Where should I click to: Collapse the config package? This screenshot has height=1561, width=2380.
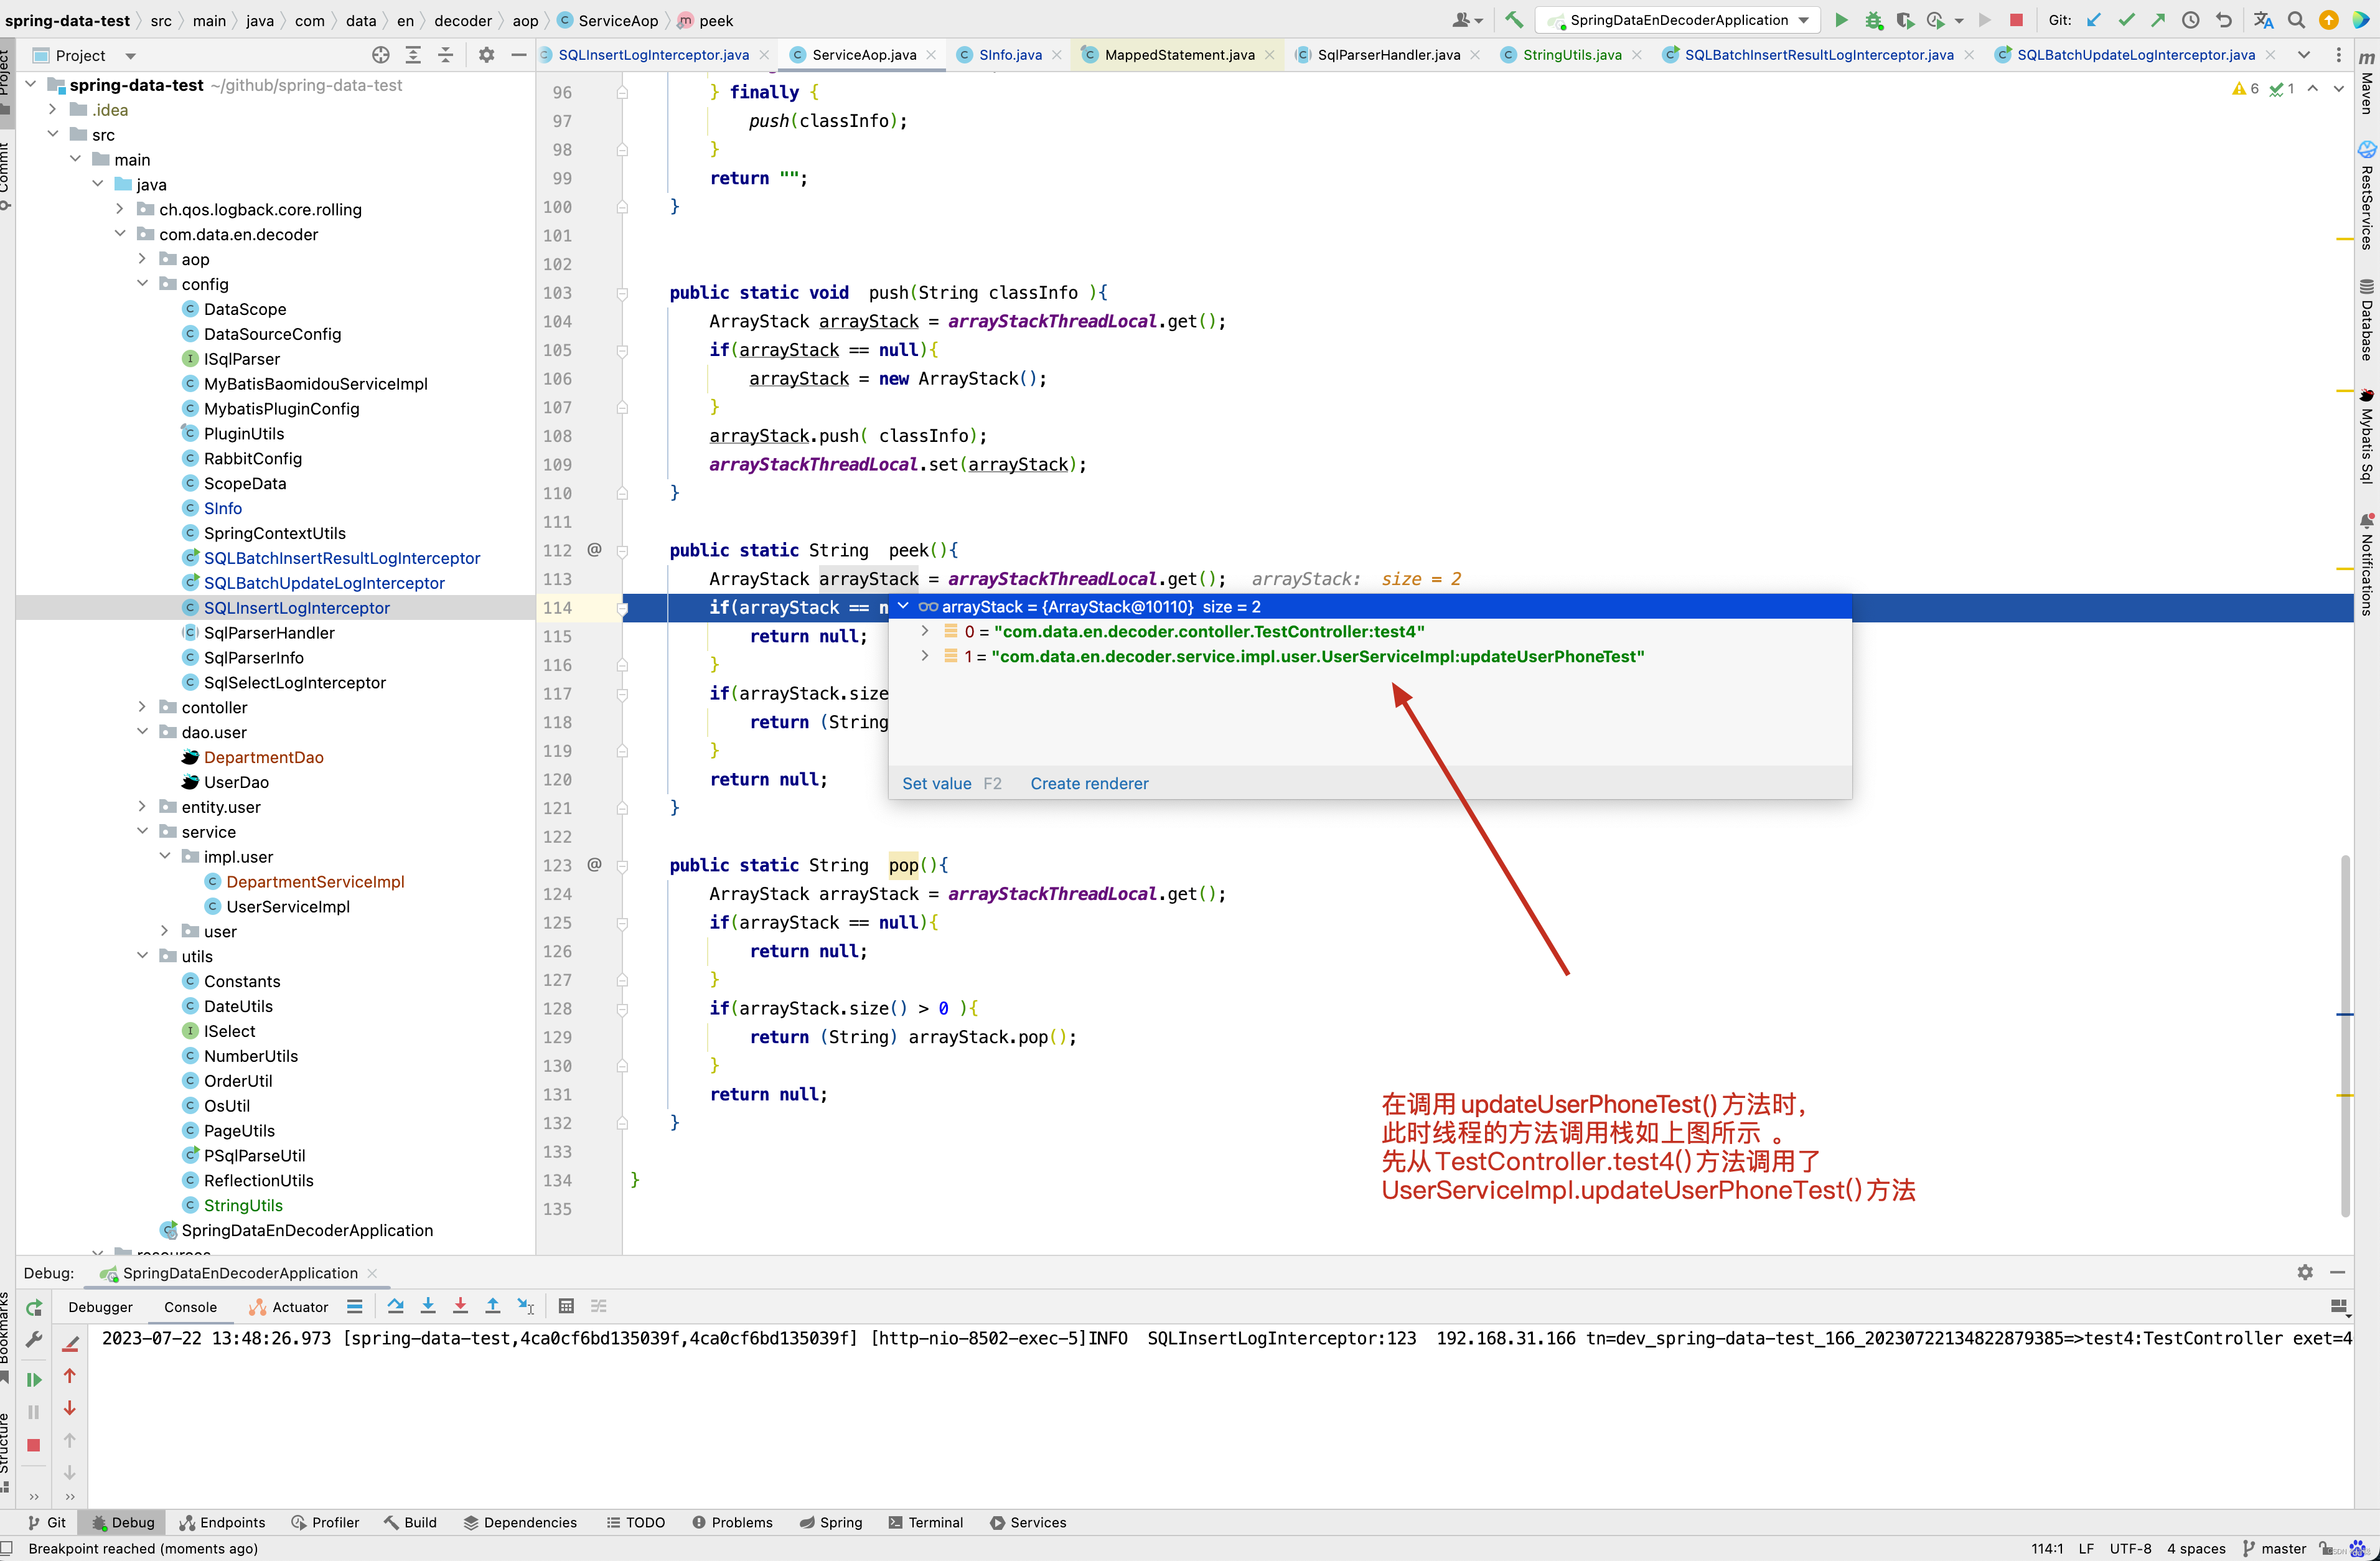pyautogui.click(x=143, y=283)
